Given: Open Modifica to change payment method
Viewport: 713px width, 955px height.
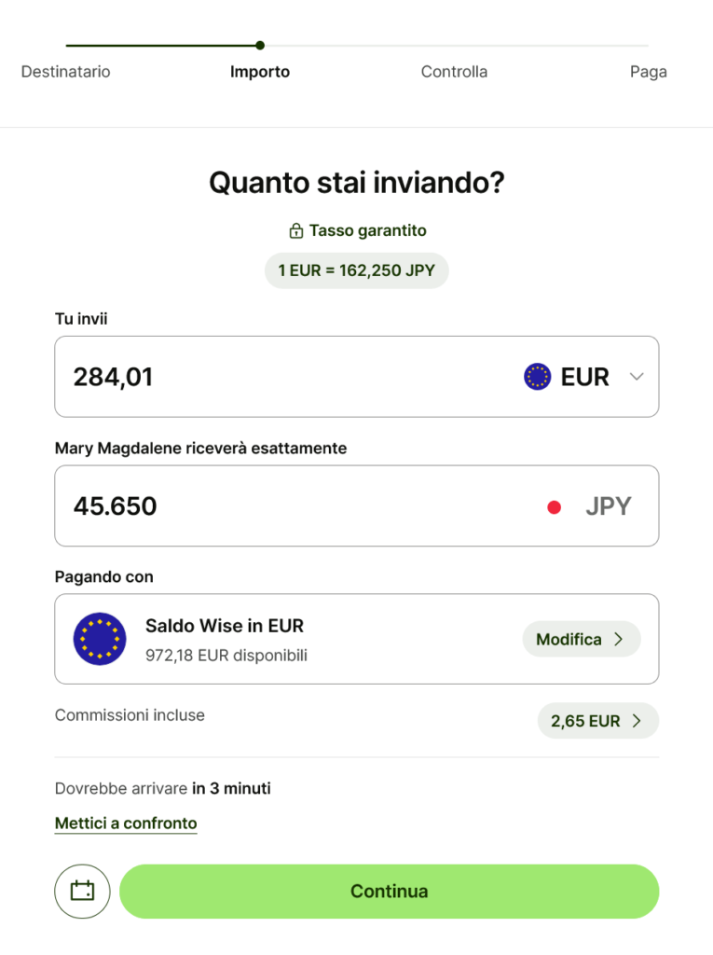Looking at the screenshot, I should [x=569, y=640].
